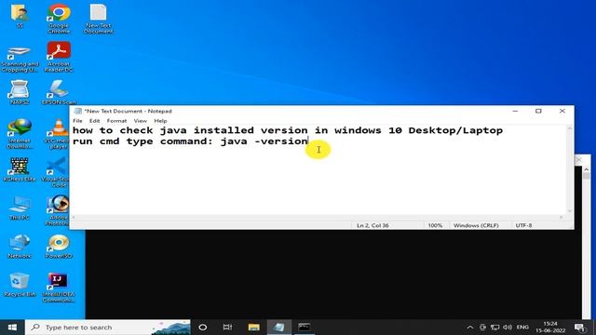Click 'UTF-8' encoding in the status bar

click(x=523, y=225)
